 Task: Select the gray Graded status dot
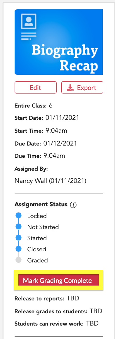click(19, 260)
